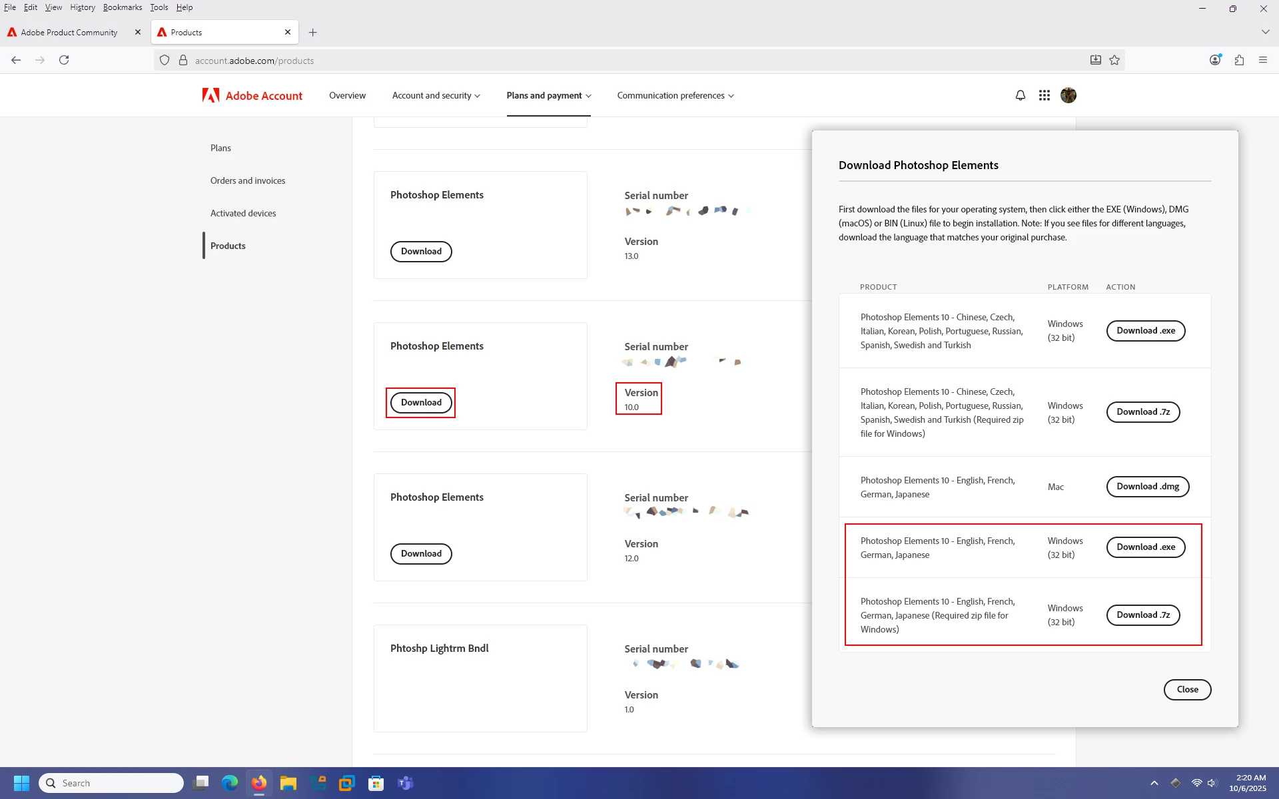Open the Bookmarks menu
This screenshot has height=799, width=1279.
click(x=122, y=7)
